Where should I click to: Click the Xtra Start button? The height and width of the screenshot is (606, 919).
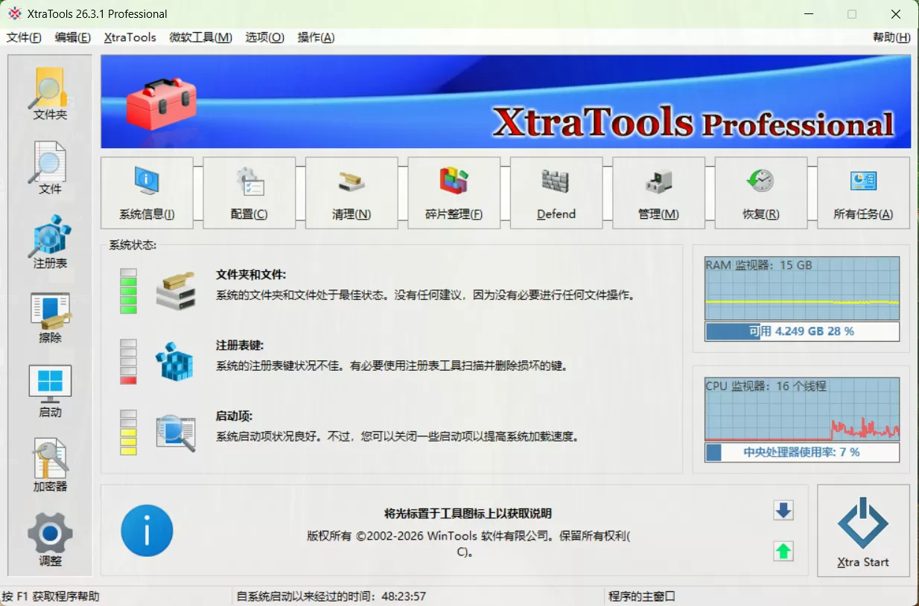coord(863,530)
